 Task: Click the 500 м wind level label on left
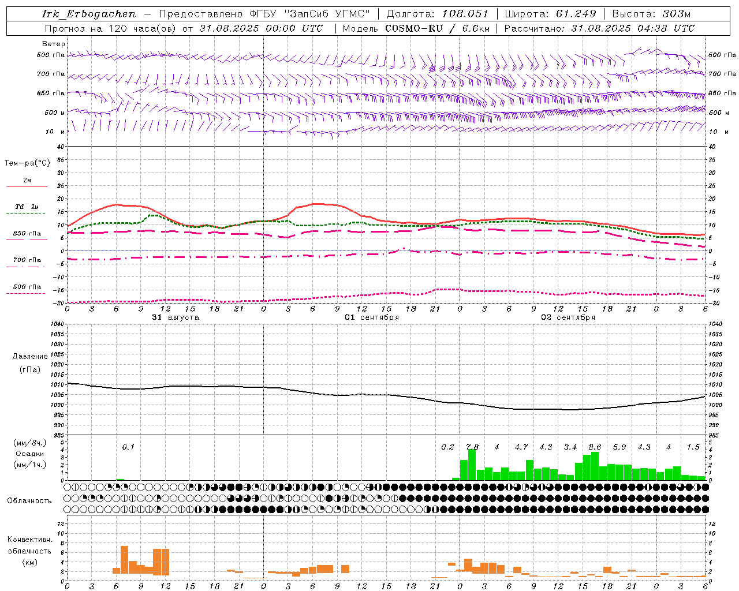pos(55,113)
